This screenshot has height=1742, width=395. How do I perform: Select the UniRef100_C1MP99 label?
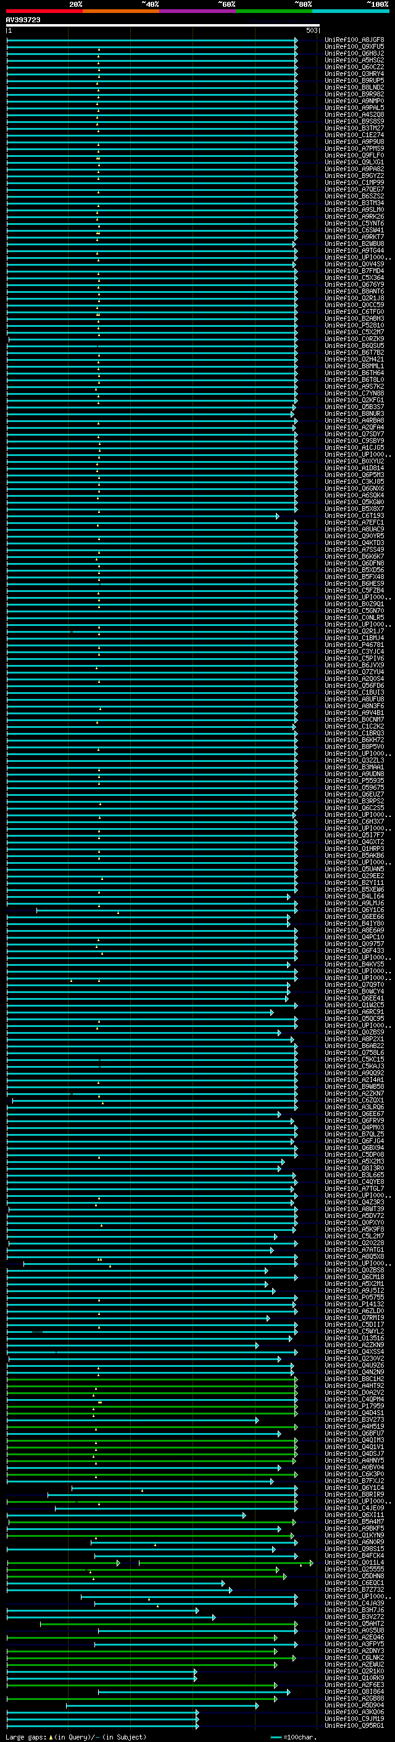[x=354, y=182]
